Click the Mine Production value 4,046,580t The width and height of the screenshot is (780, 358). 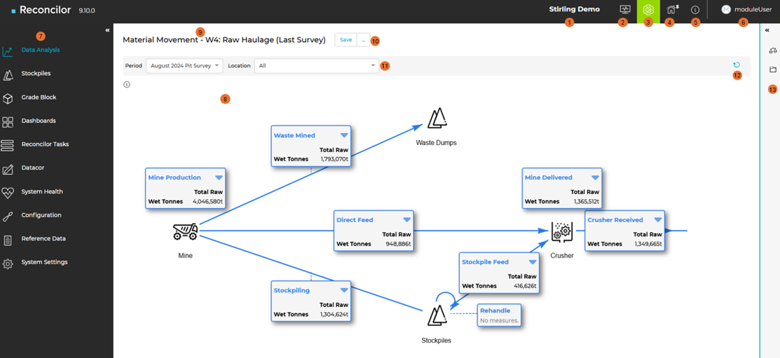point(208,202)
